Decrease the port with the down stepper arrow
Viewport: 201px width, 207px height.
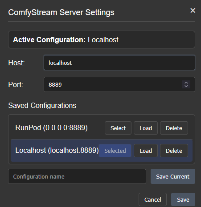coord(186,86)
